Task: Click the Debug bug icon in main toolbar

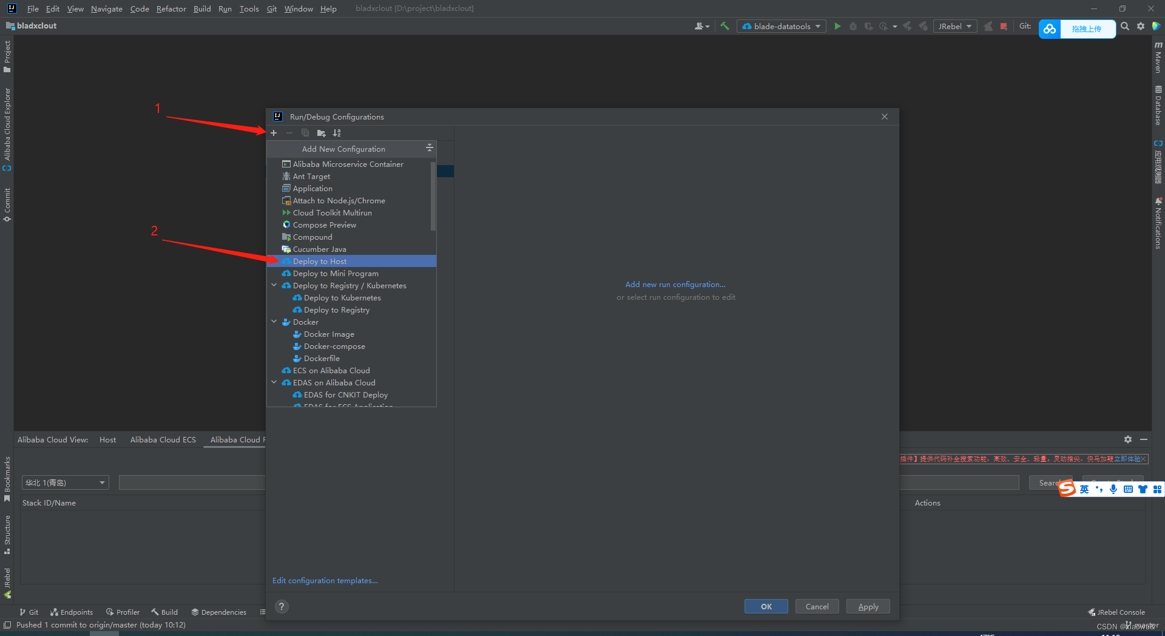Action: point(853,26)
